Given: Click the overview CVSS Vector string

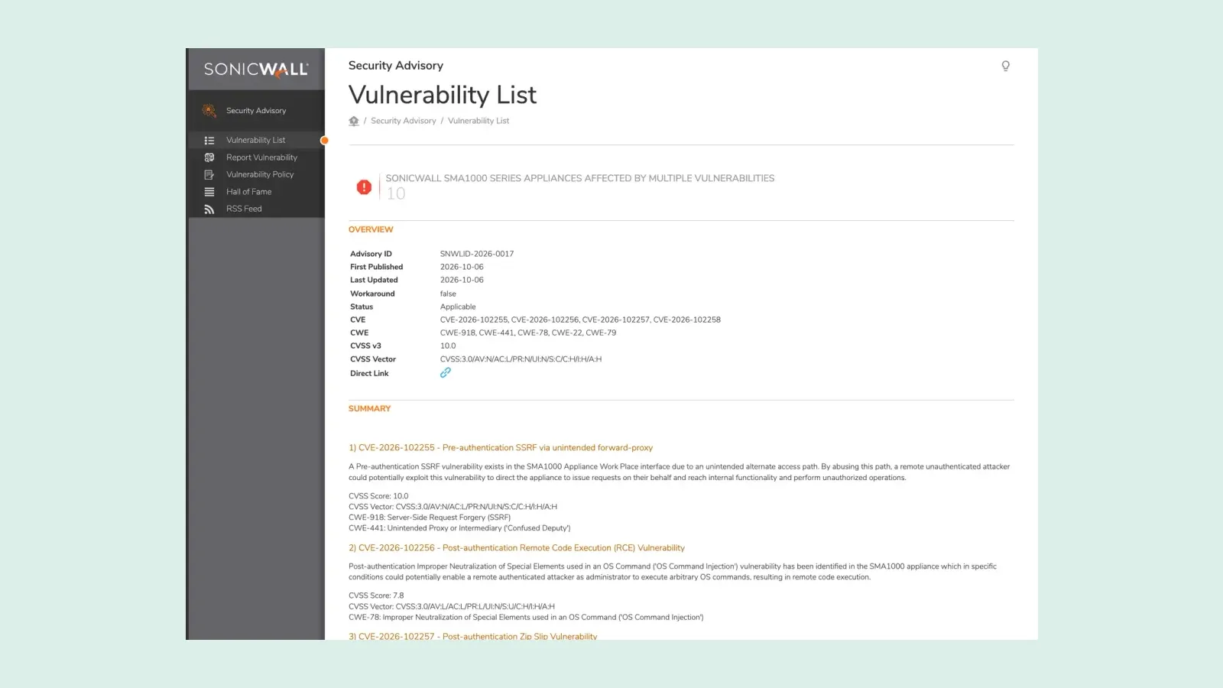Looking at the screenshot, I should click(521, 359).
